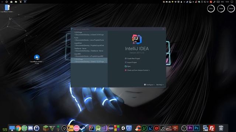The width and height of the screenshot is (236, 132).
Task: Click the Open folder link
Action: coord(129,66)
